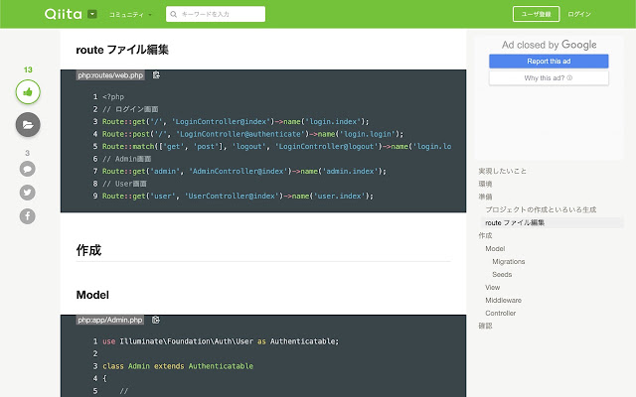The width and height of the screenshot is (636, 397).
Task: Click Why this ad? button
Action: point(549,77)
